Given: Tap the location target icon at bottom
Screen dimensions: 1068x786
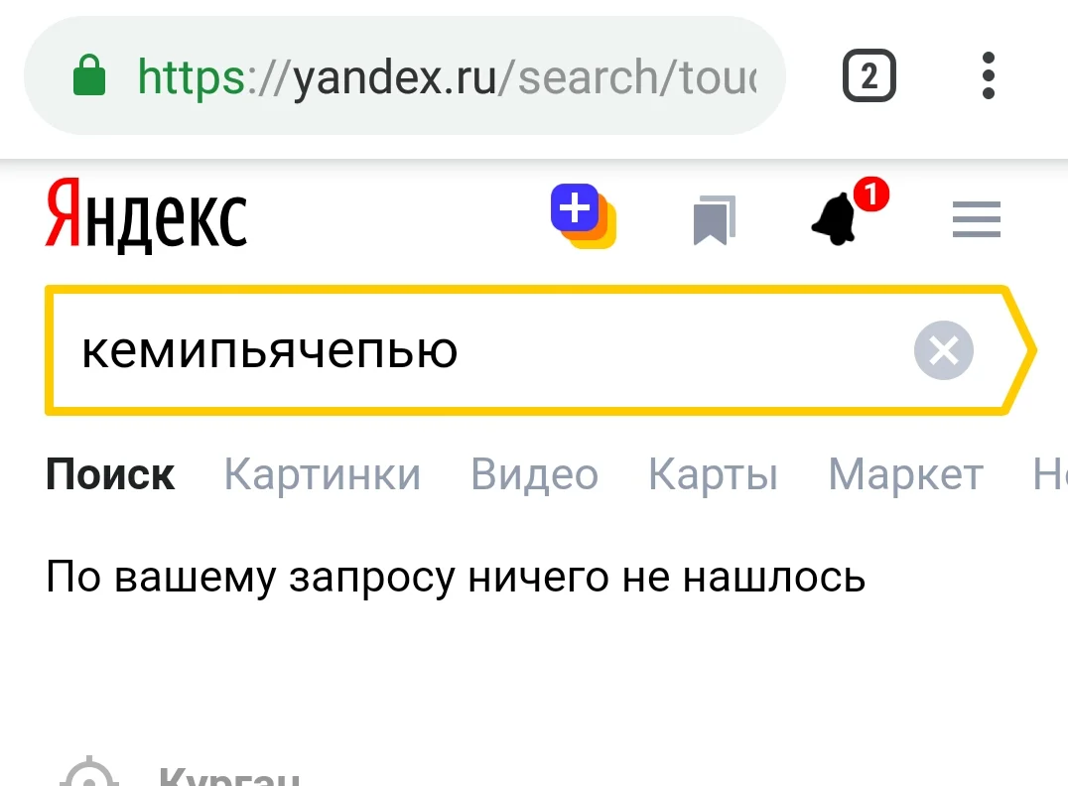Looking at the screenshot, I should pos(89,776).
